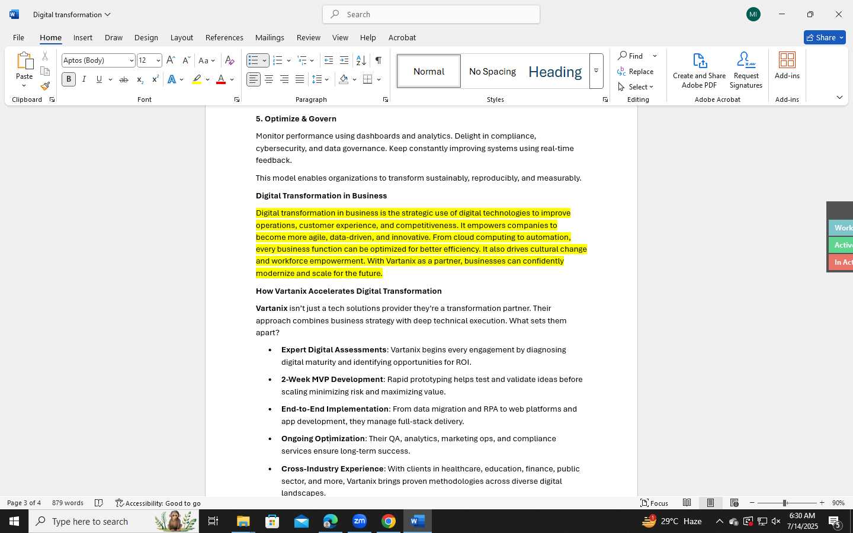Justify the paragraph text

[x=300, y=79]
